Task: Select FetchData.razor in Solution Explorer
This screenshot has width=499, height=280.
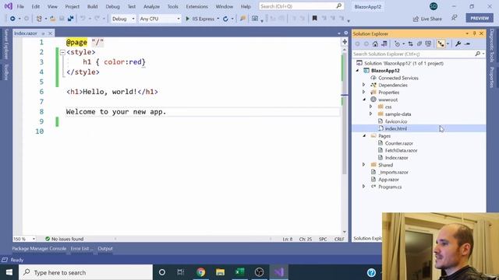Action: pyautogui.click(x=401, y=150)
